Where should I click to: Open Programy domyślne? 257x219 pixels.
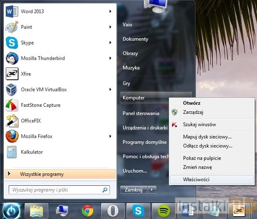point(145,142)
